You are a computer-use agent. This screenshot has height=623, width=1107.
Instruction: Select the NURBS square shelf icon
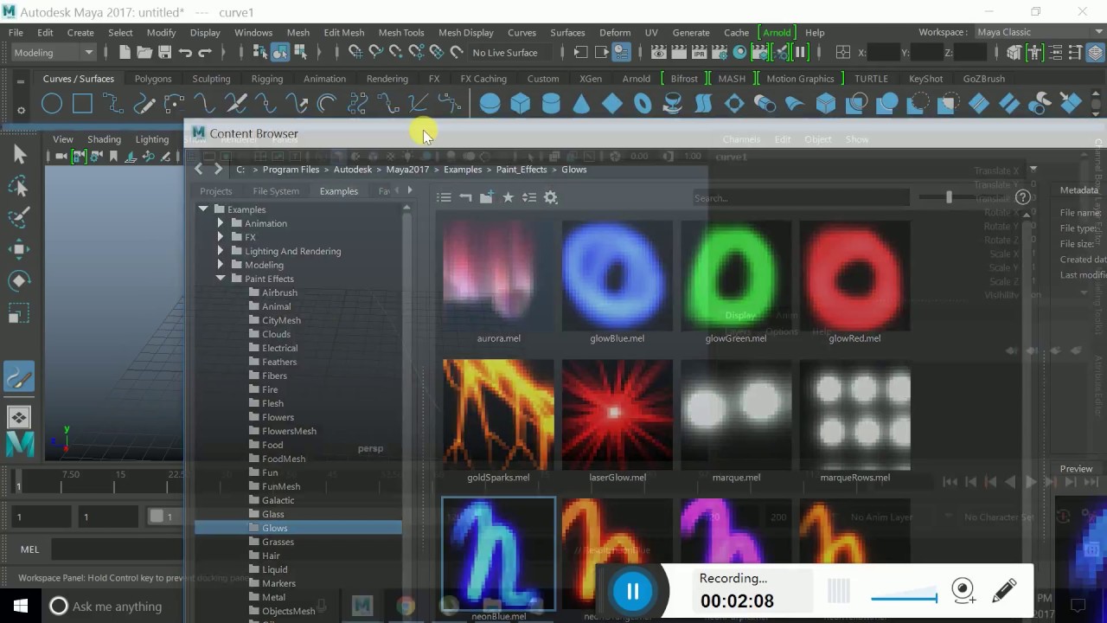82,105
